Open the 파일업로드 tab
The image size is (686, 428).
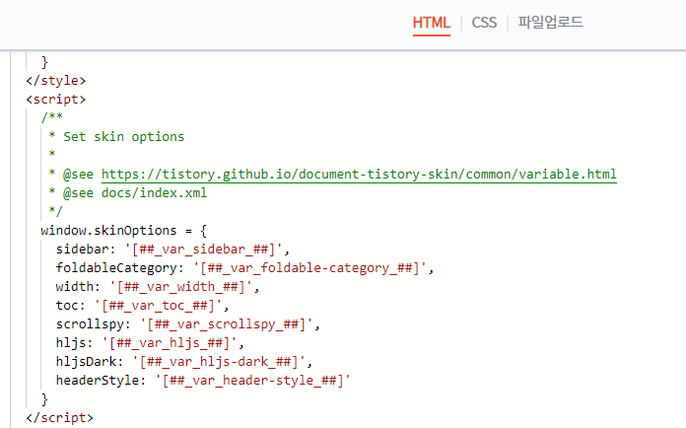click(550, 22)
